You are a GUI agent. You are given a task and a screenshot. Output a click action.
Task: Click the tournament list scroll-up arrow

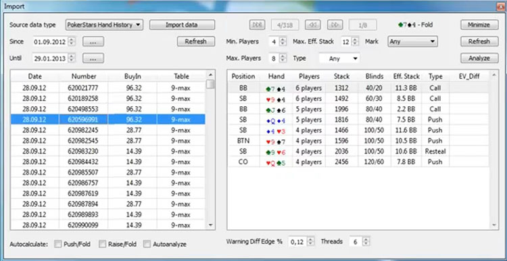(x=210, y=74)
